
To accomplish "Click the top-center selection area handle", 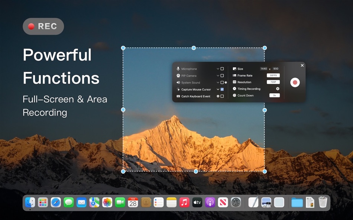I will (x=194, y=48).
